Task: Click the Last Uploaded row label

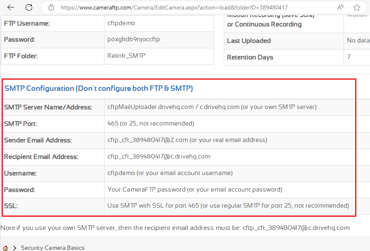Action: click(249, 41)
